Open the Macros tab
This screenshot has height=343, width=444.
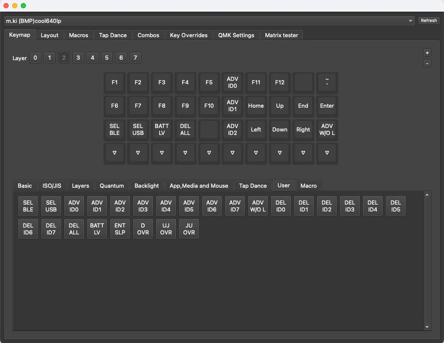tap(78, 35)
